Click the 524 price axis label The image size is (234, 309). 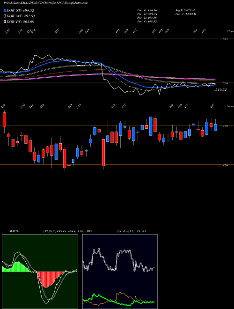[x=225, y=83]
